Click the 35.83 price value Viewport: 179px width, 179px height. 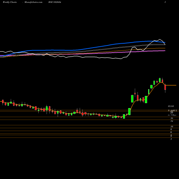(171, 106)
